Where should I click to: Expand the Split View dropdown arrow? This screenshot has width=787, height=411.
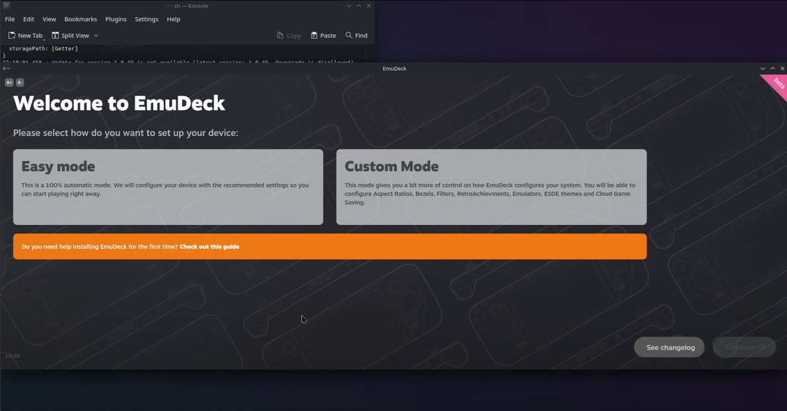point(96,36)
